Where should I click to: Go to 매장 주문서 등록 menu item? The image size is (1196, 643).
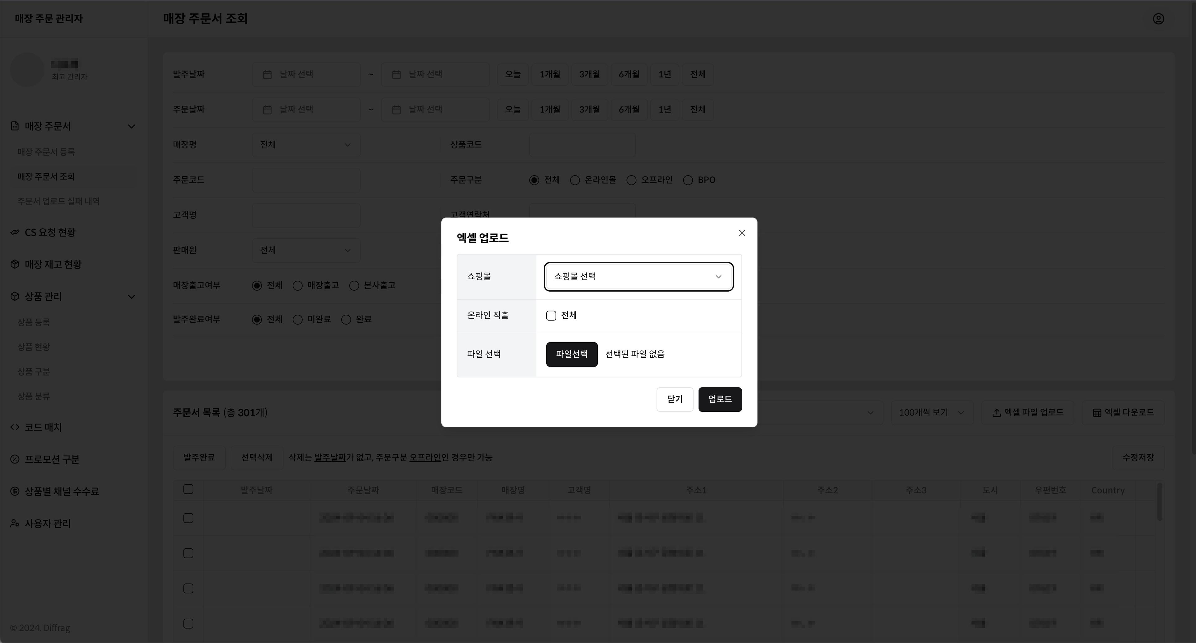(46, 152)
